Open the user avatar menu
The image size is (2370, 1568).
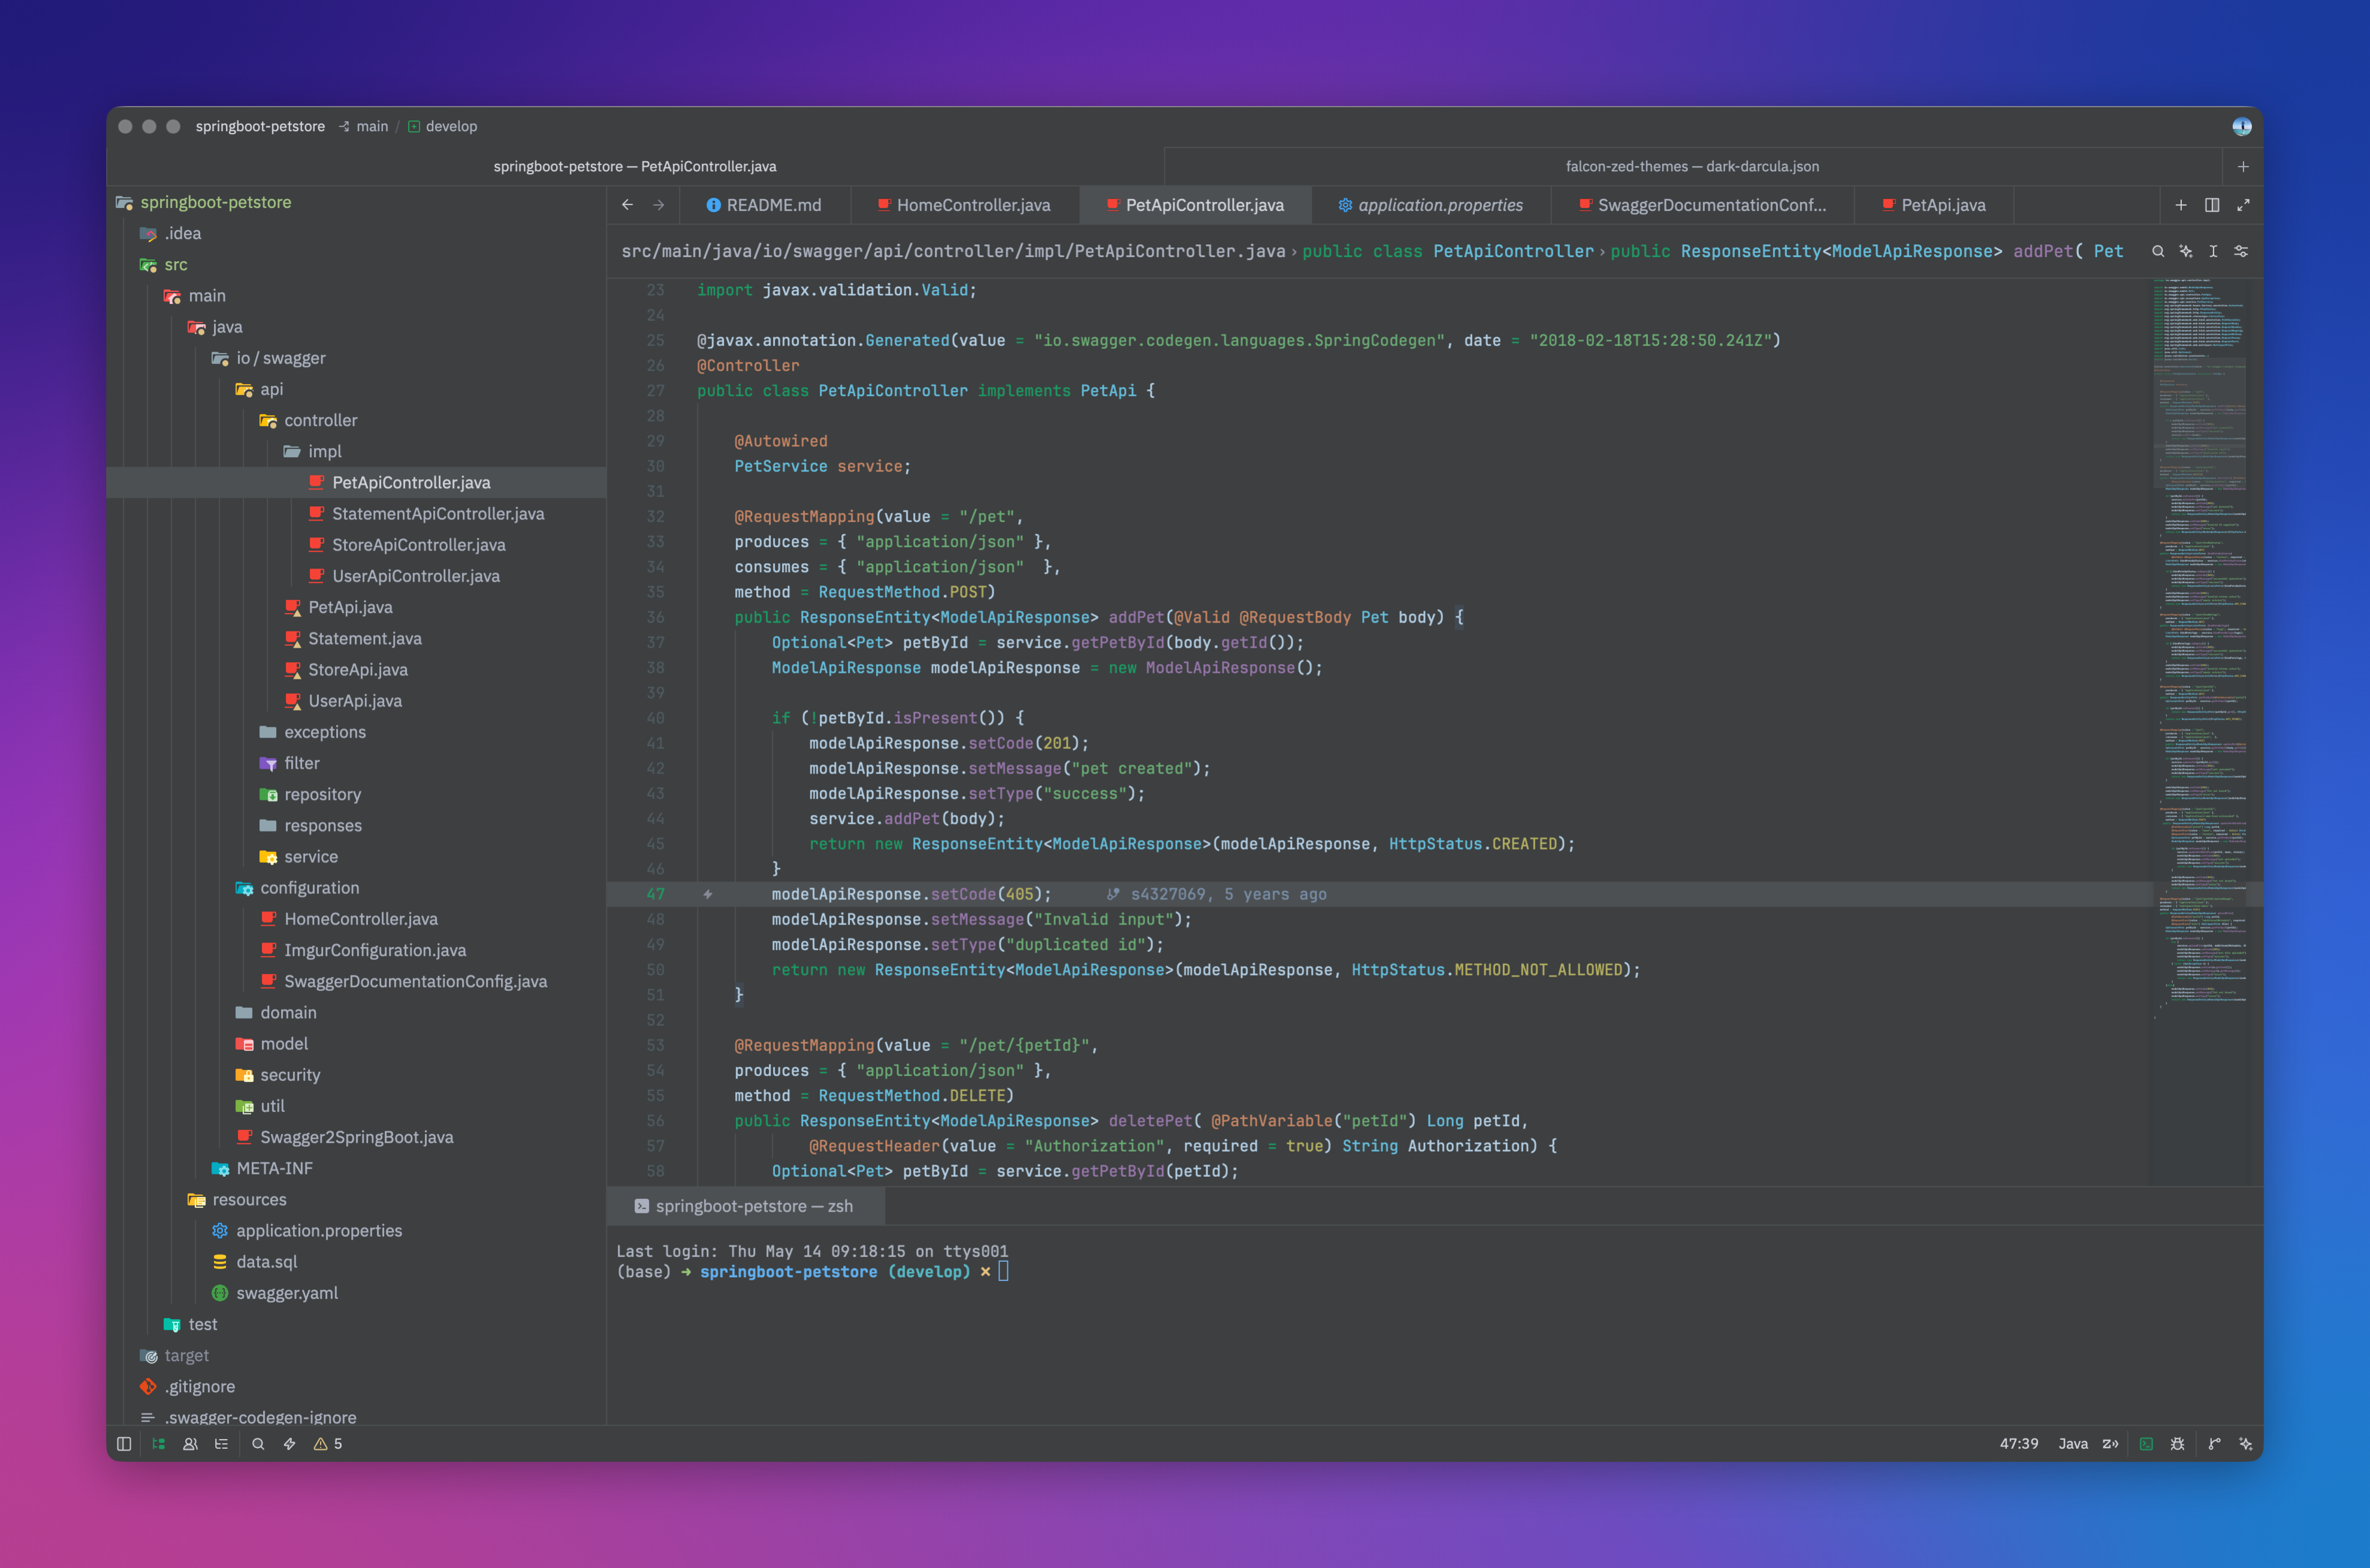(x=2241, y=126)
